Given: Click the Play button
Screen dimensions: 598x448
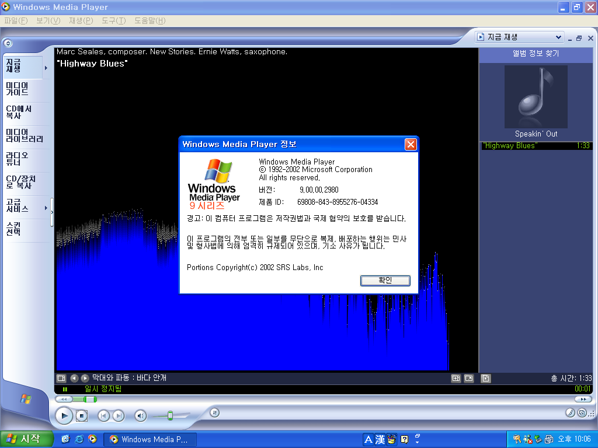Looking at the screenshot, I should coord(64,415).
